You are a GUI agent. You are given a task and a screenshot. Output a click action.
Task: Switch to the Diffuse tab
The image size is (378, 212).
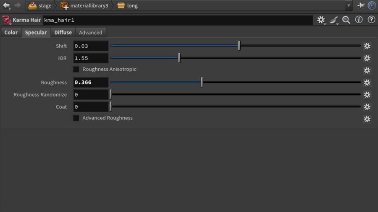pos(63,32)
